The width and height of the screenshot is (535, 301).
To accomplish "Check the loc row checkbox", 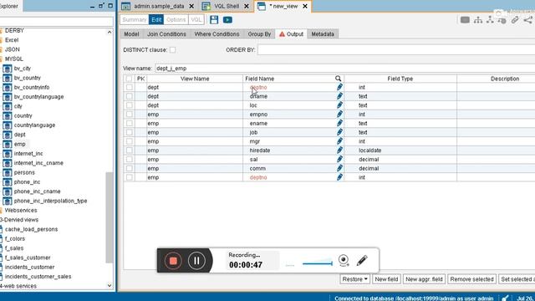I will click(130, 105).
